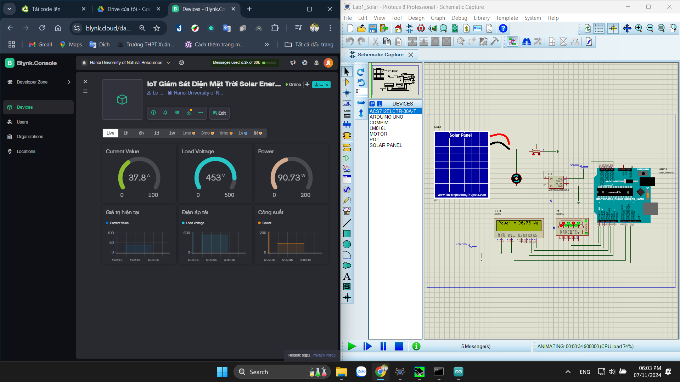Click the Edit dashboard button in Blynk
Viewport: 680px width, 382px height.
click(219, 113)
